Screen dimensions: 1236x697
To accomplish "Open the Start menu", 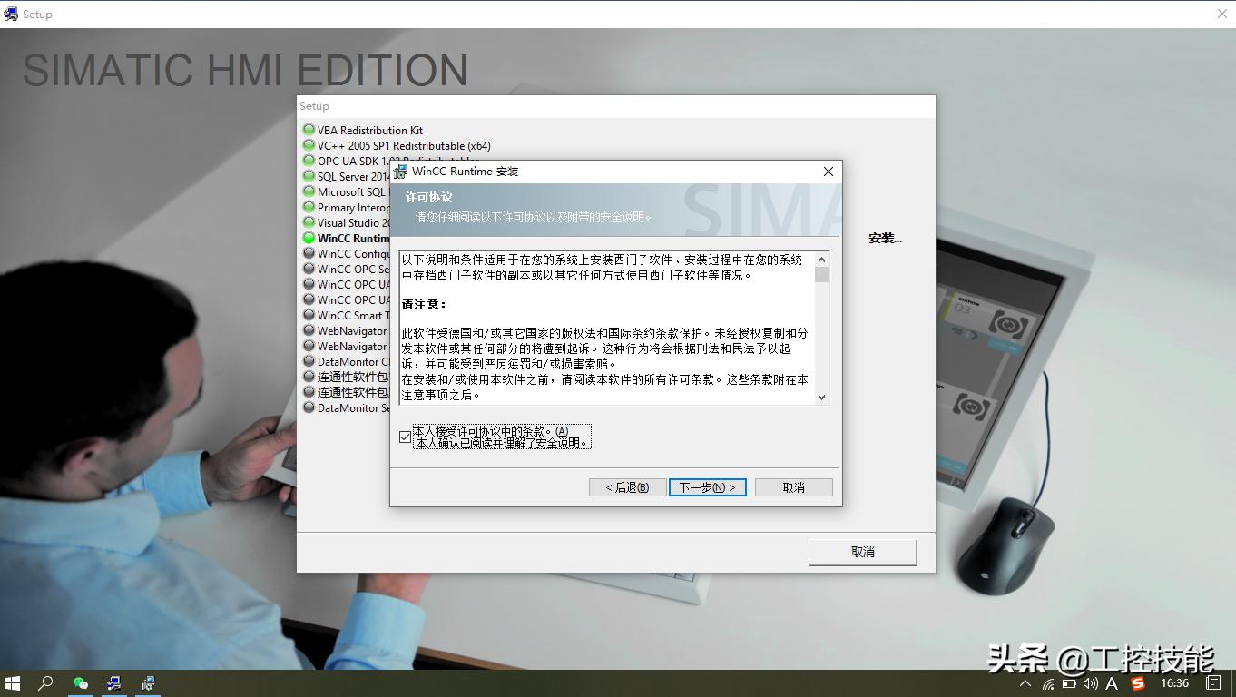I will pos(12,683).
